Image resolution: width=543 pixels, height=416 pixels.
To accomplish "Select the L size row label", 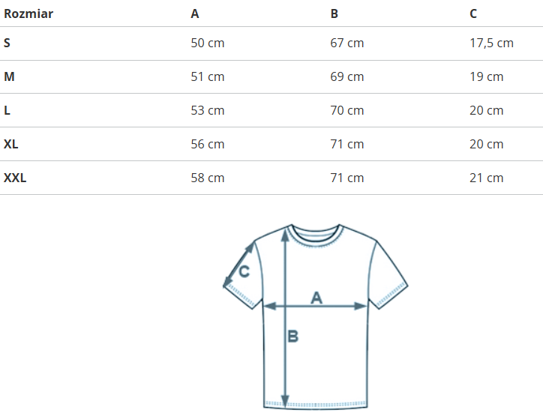I will point(7,110).
